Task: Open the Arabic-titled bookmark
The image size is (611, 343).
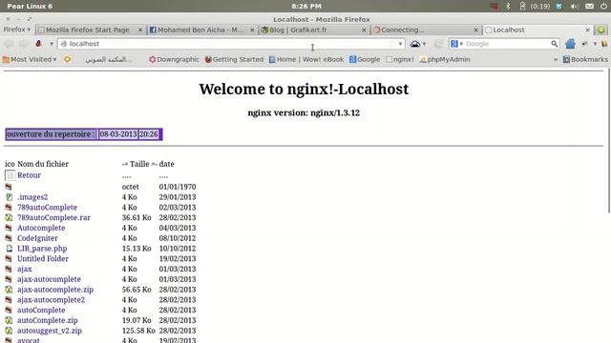Action: click(x=108, y=59)
